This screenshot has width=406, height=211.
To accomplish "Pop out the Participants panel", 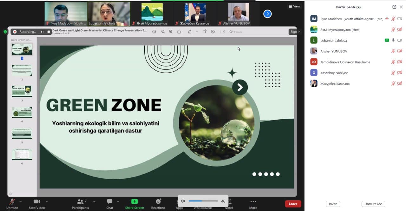I will [394, 7].
